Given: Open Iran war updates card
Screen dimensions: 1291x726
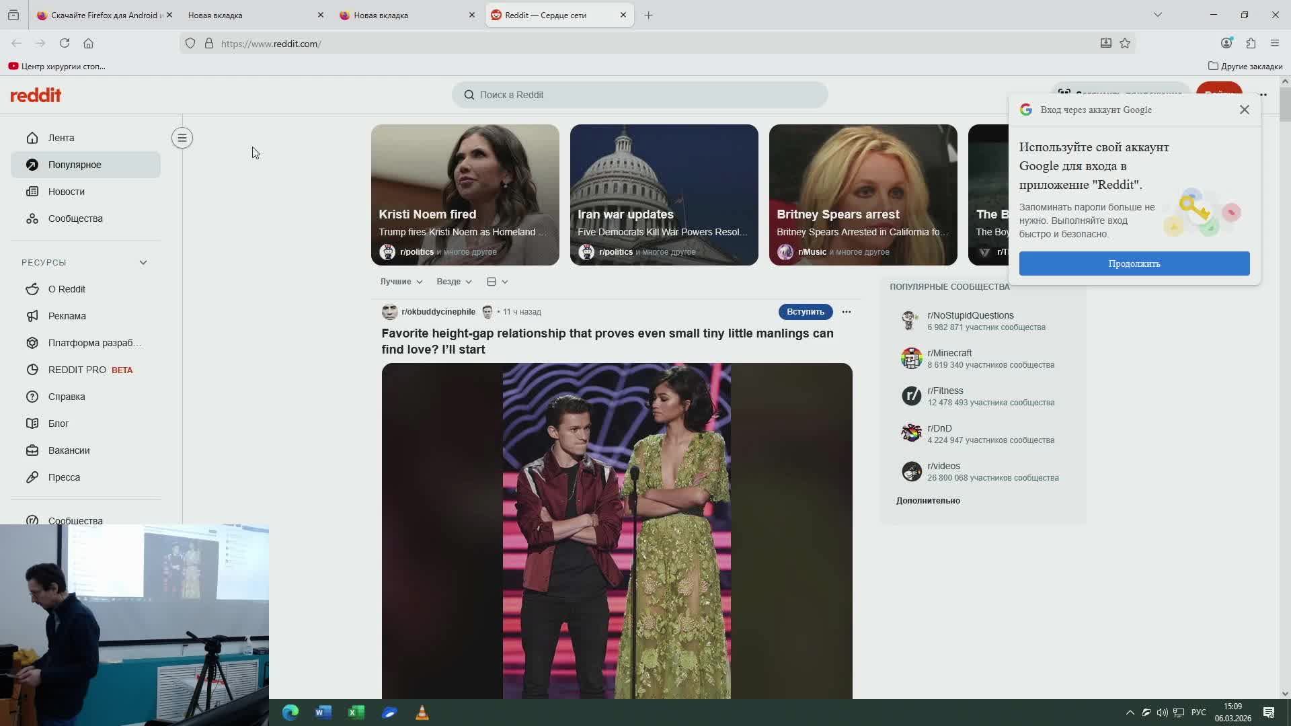Looking at the screenshot, I should click(664, 195).
